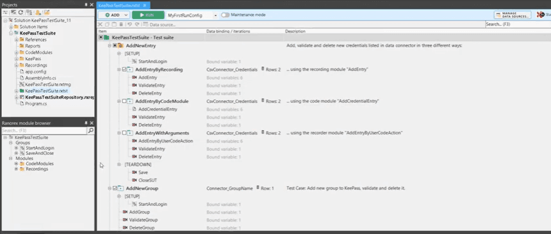Toggle the Maintenance mode switch

coord(225,15)
